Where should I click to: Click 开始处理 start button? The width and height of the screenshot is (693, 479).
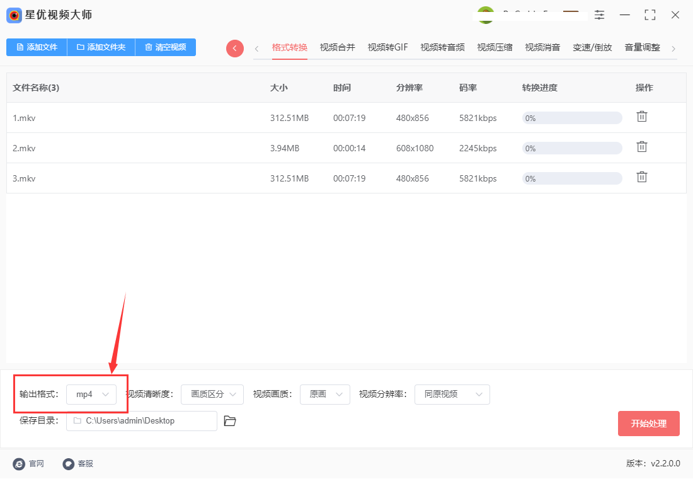click(x=648, y=424)
